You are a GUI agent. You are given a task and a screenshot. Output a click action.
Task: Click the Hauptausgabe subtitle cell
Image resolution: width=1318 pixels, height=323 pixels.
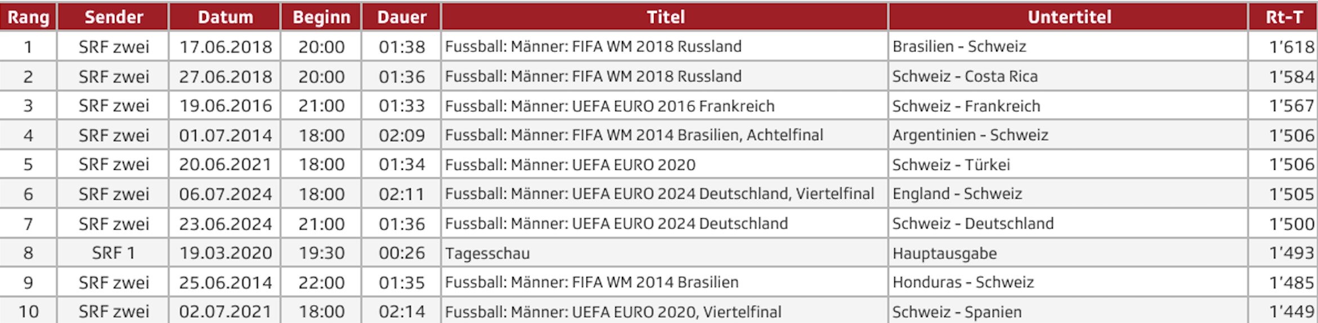pos(944,253)
